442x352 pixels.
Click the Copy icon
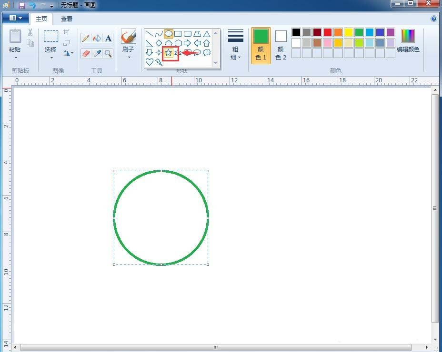click(x=30, y=43)
